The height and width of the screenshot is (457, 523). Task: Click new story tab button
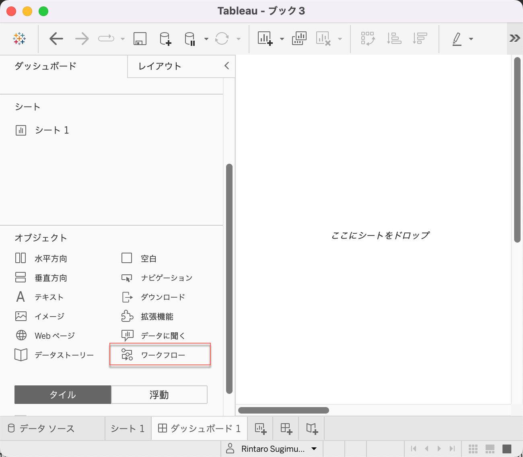[312, 428]
